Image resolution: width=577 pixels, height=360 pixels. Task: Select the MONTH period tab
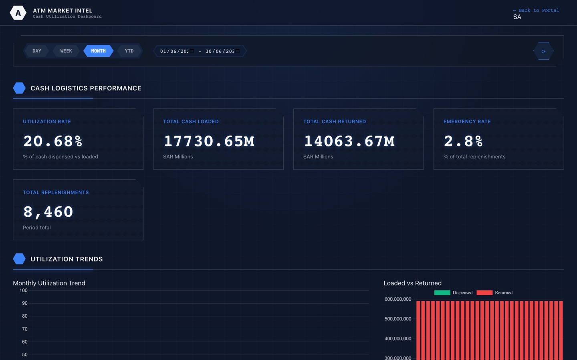(99, 51)
